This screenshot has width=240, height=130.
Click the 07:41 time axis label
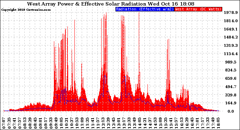click(x=15, y=123)
